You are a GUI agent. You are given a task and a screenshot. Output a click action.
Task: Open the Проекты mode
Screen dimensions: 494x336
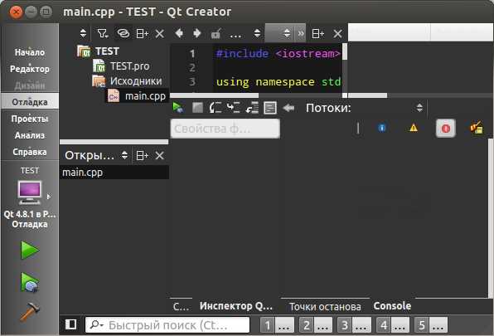click(x=30, y=119)
